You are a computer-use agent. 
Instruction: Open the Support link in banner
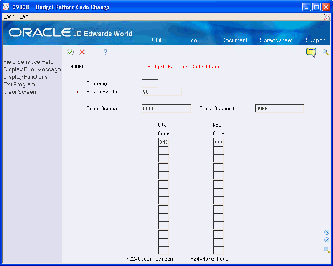pyautogui.click(x=315, y=40)
